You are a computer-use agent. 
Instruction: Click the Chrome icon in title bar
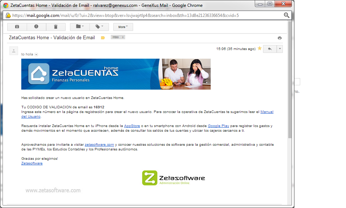click(6, 5)
